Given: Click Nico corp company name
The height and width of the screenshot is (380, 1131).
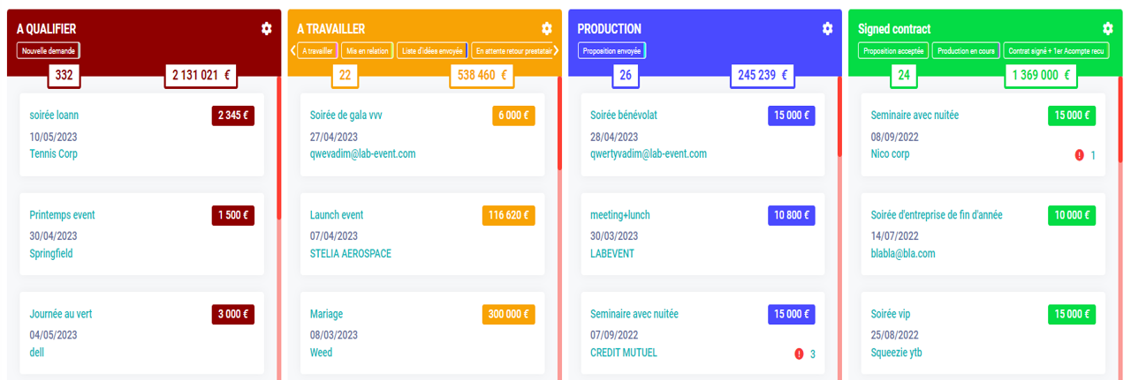Looking at the screenshot, I should (x=890, y=153).
